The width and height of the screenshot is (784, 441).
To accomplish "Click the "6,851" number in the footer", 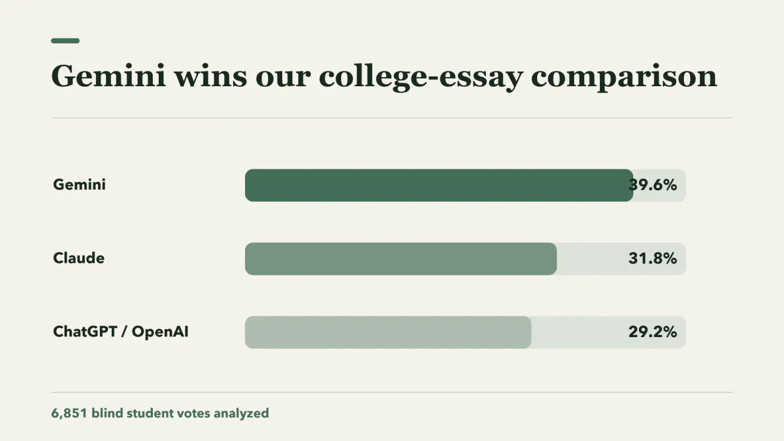I will click(x=69, y=414).
